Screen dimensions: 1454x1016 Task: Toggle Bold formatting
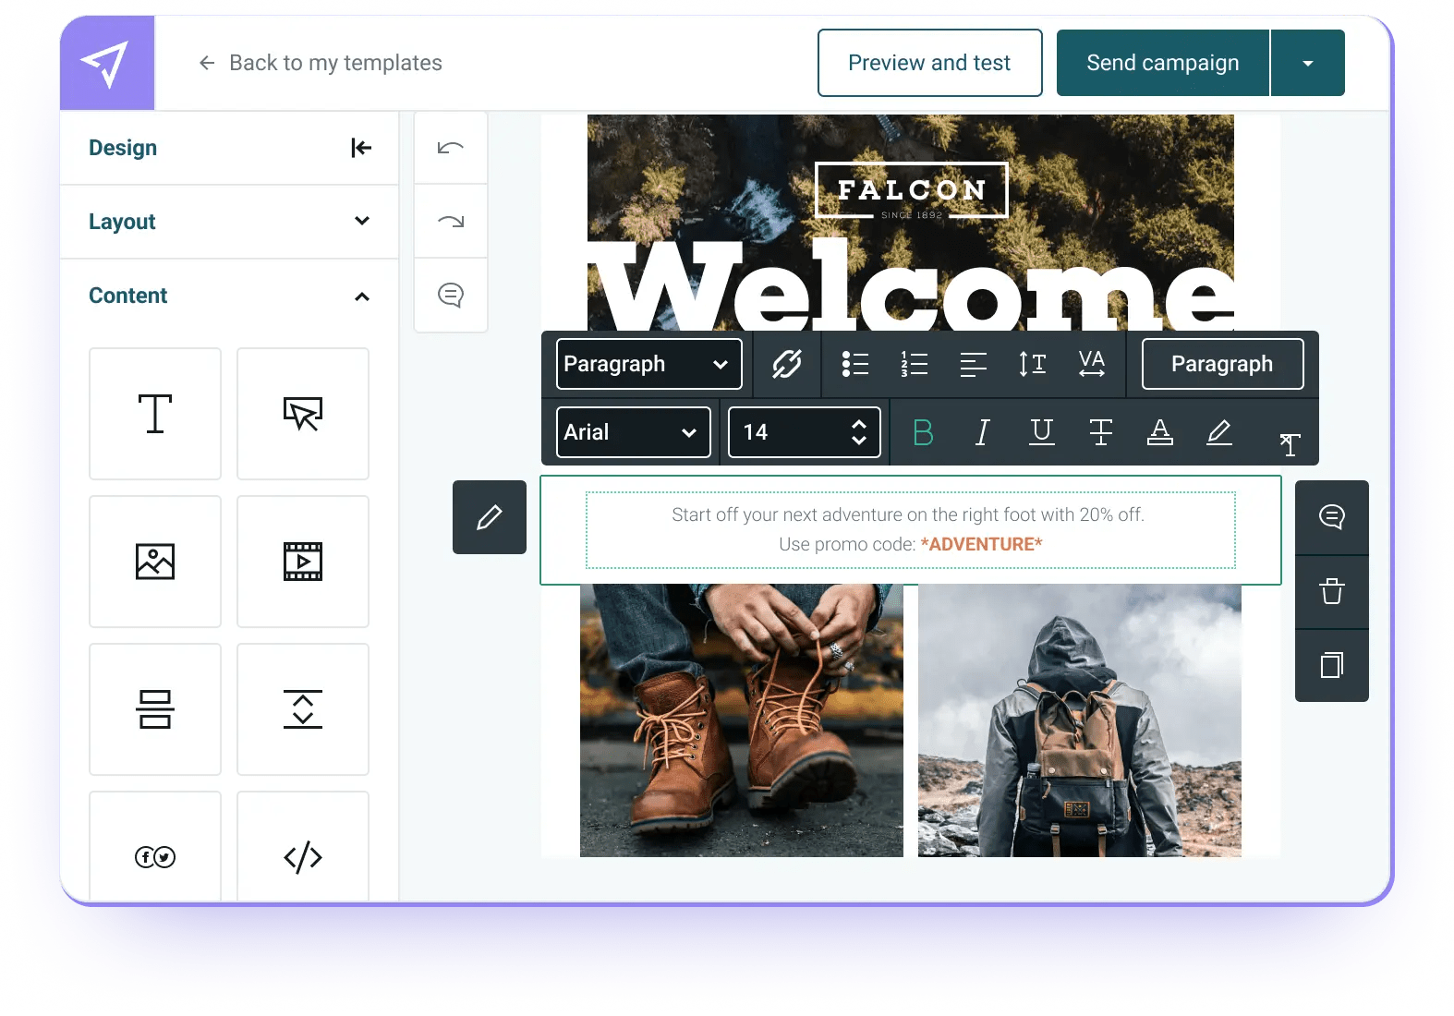click(x=923, y=432)
